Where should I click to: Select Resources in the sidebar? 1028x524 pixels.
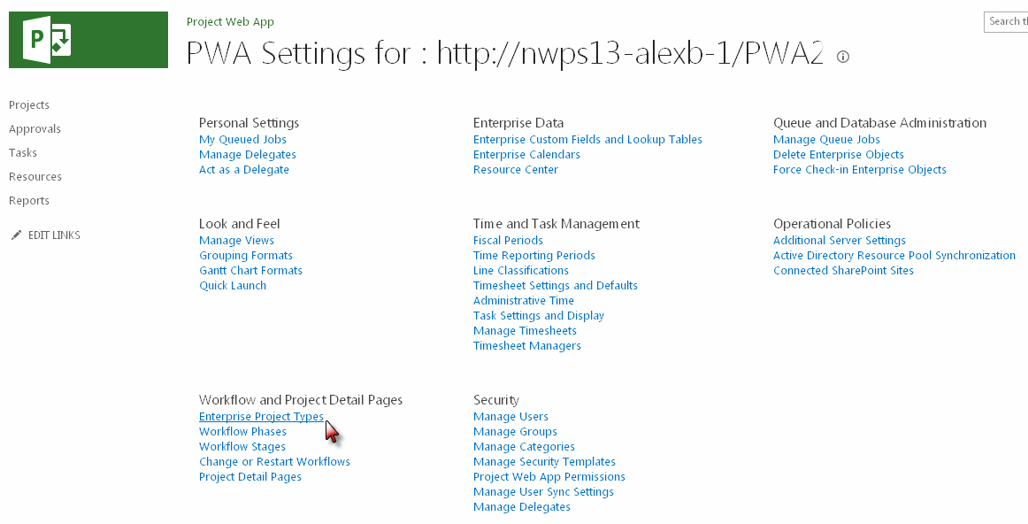(x=35, y=177)
